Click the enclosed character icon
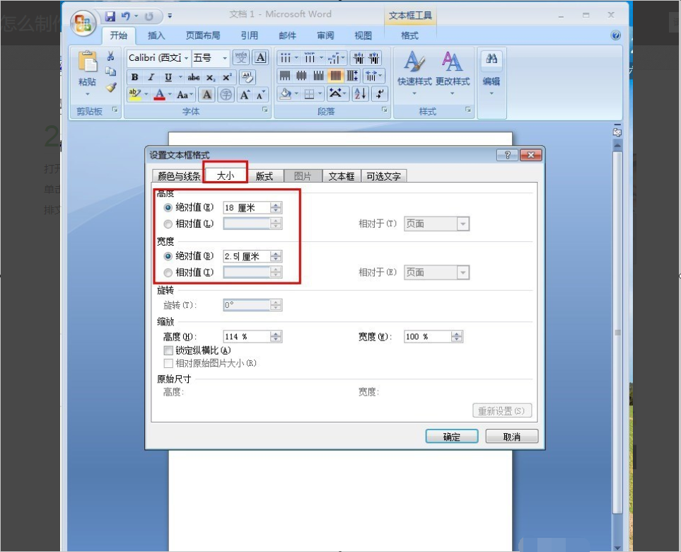Viewport: 681px width, 552px height. 226,94
